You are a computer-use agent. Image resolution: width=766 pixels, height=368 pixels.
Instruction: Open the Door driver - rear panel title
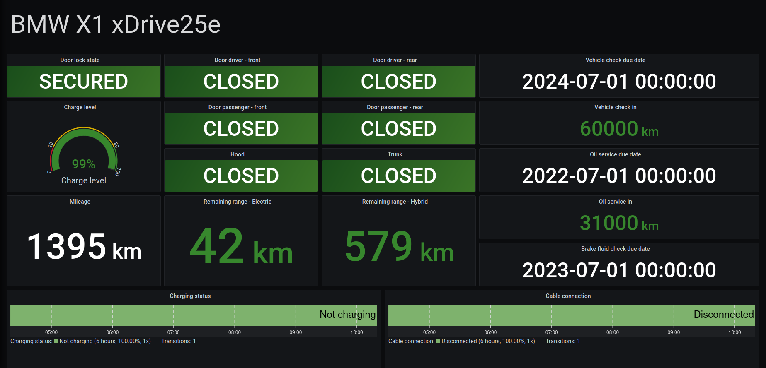coord(395,60)
